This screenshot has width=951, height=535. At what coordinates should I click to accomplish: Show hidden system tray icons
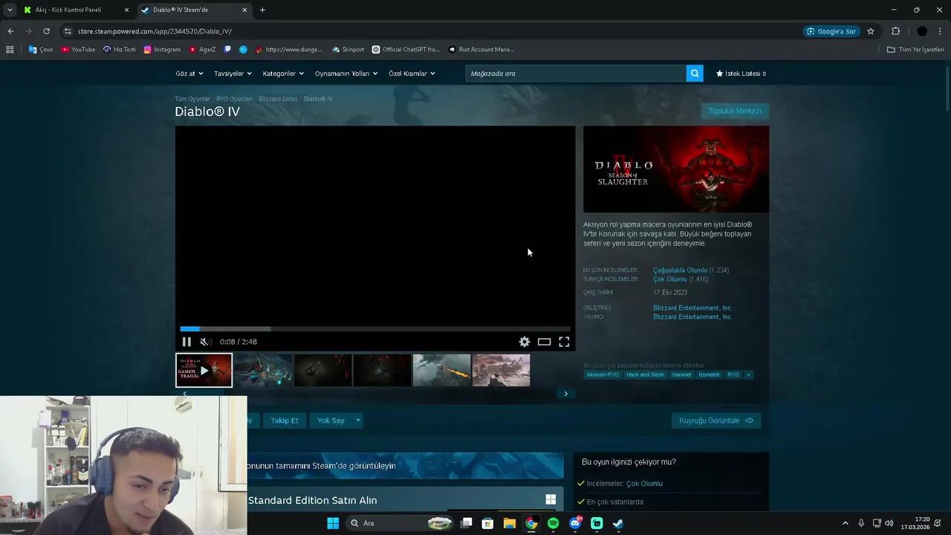(x=845, y=523)
